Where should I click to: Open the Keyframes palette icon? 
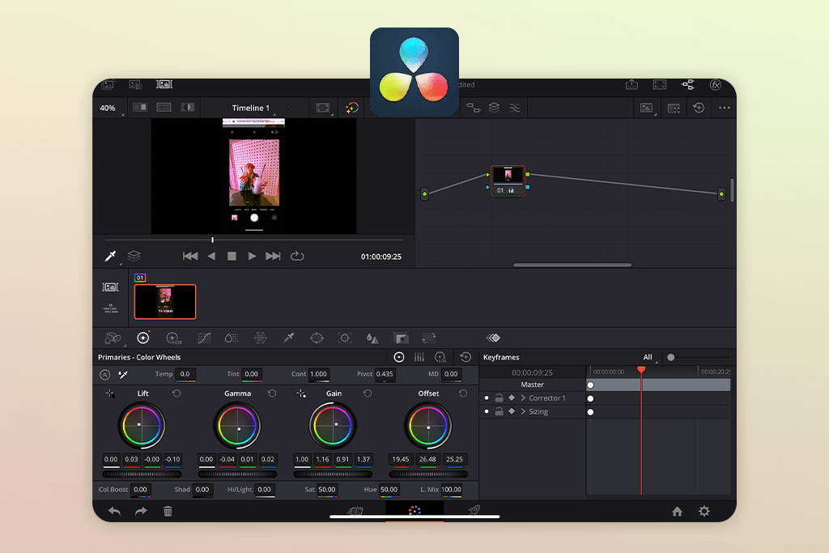coord(493,338)
